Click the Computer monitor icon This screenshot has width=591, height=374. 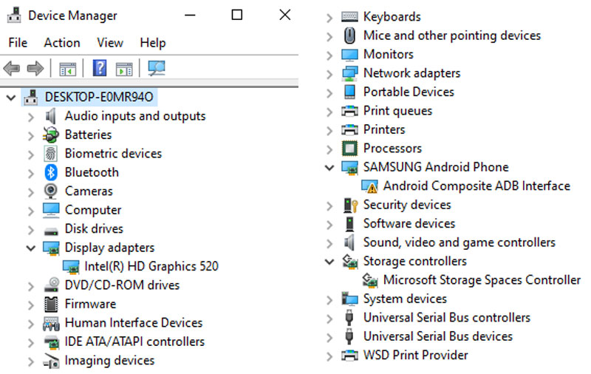pos(51,210)
